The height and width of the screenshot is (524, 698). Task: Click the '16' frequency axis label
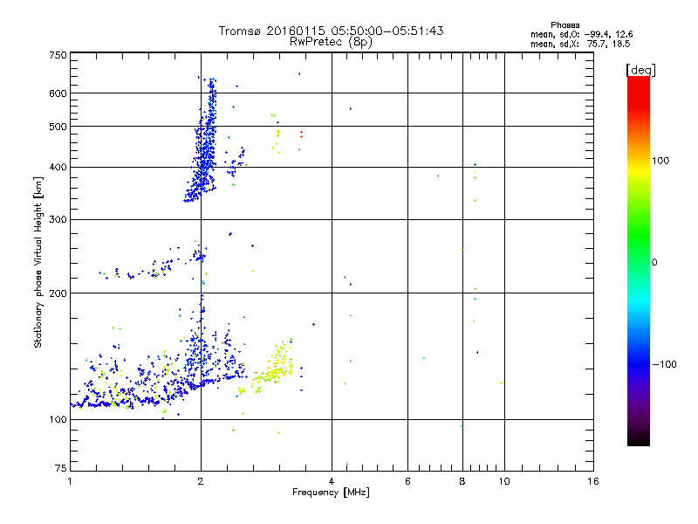(593, 481)
